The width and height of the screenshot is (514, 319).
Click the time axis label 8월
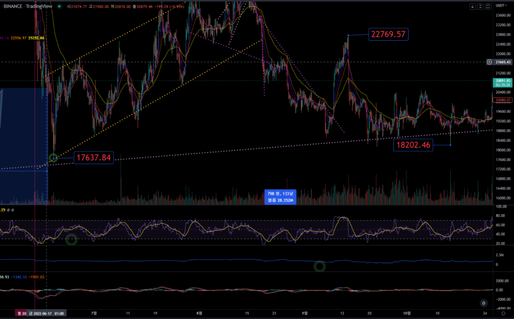pos(199,314)
